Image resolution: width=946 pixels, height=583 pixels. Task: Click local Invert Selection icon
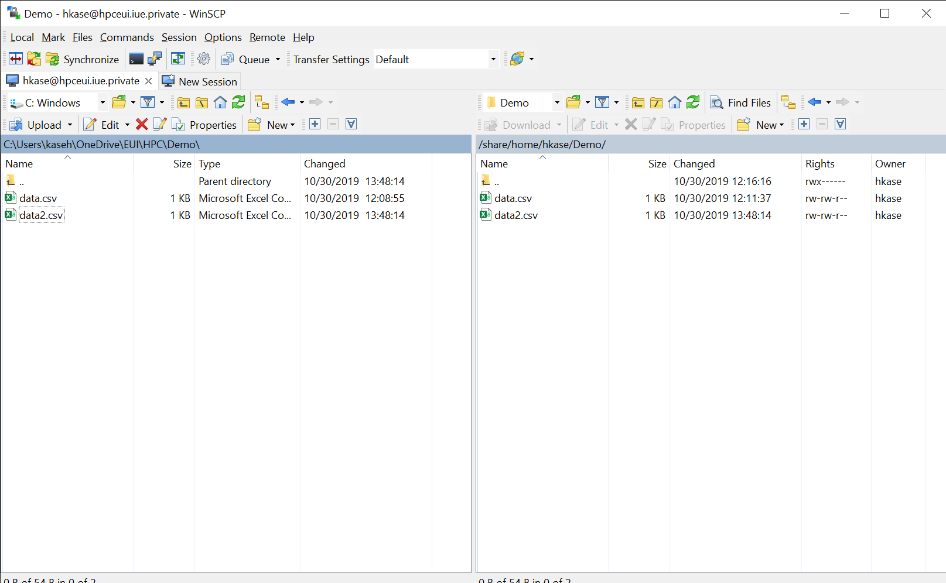tap(351, 124)
